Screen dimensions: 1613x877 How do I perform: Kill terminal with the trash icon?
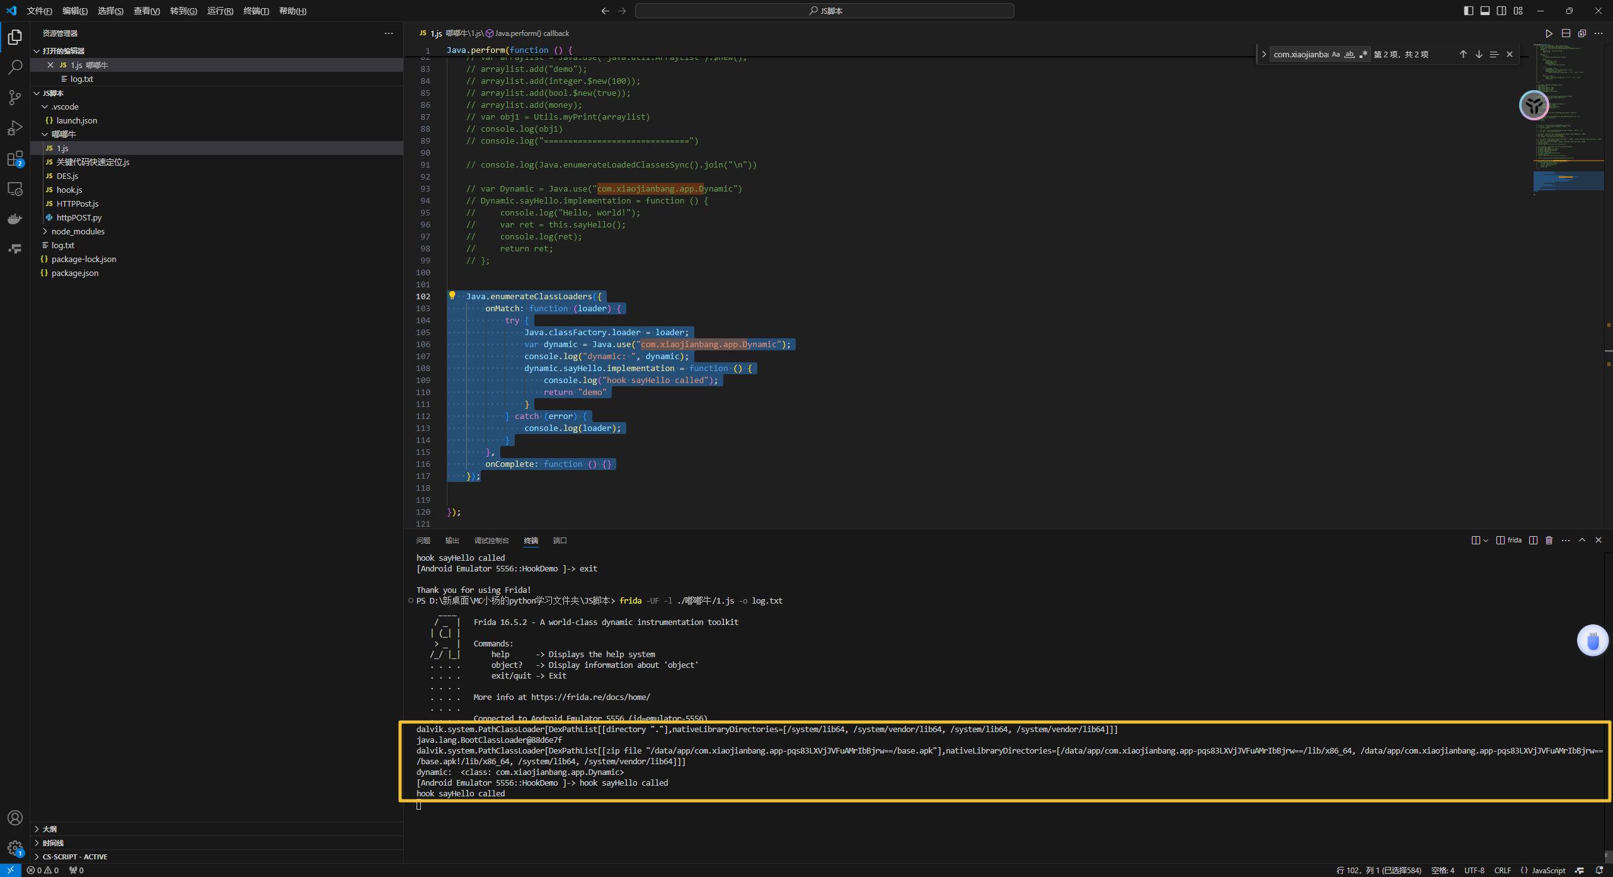(x=1549, y=541)
